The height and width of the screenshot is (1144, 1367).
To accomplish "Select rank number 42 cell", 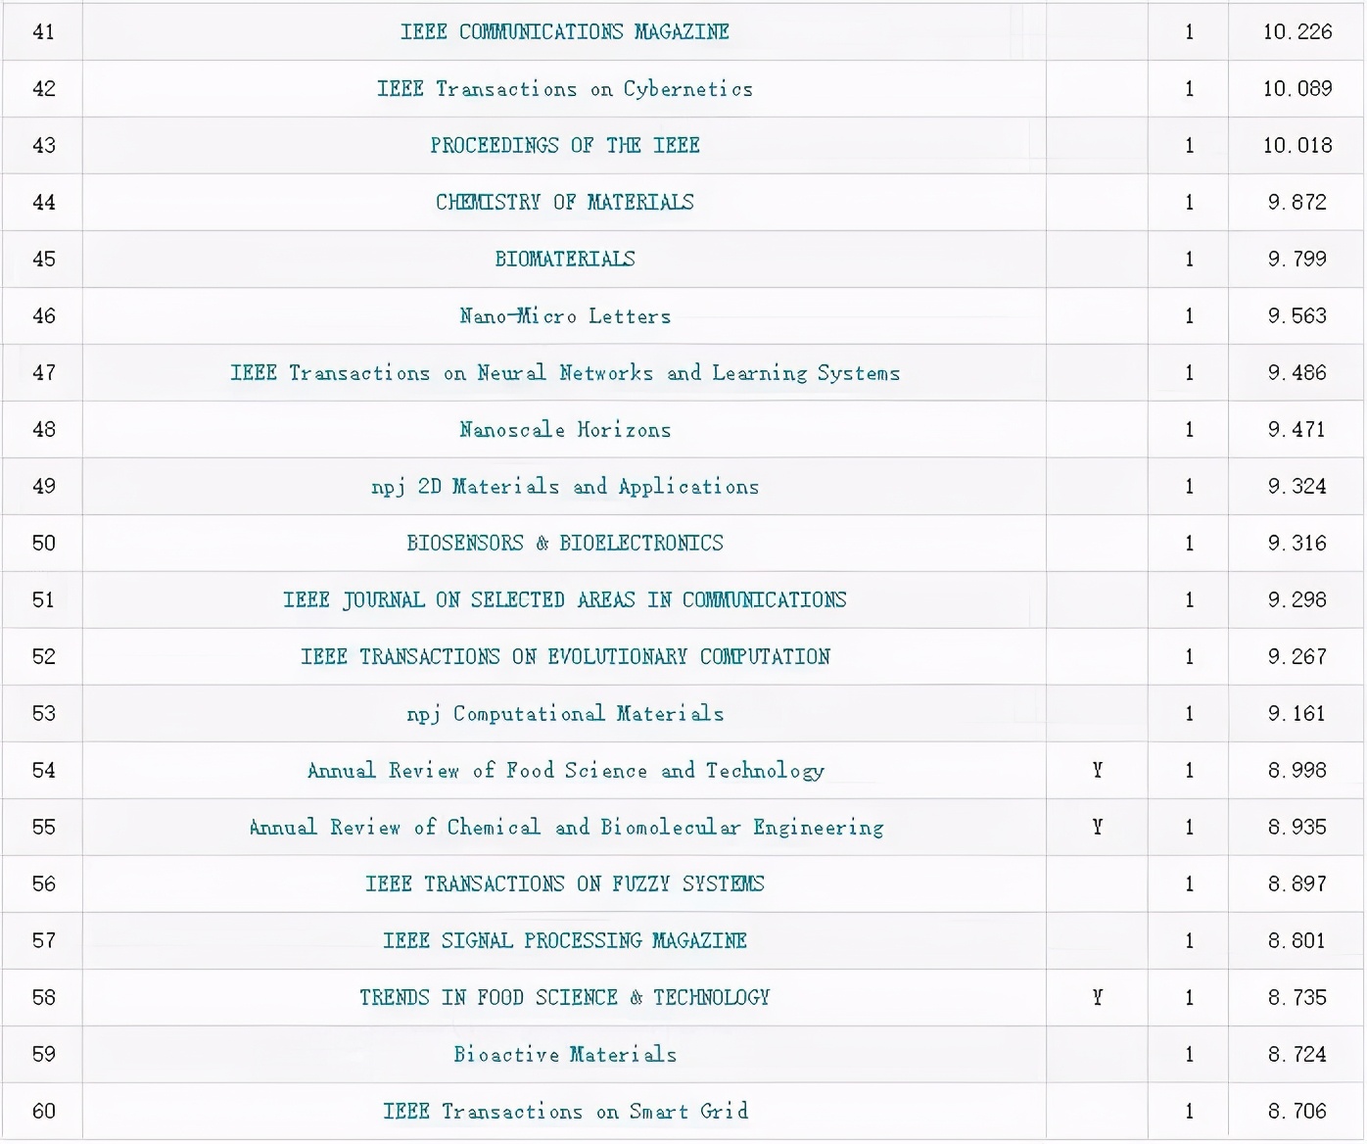I will pyautogui.click(x=43, y=88).
